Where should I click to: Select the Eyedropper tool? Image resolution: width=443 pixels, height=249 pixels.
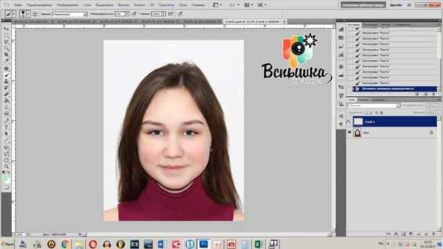coord(6,61)
